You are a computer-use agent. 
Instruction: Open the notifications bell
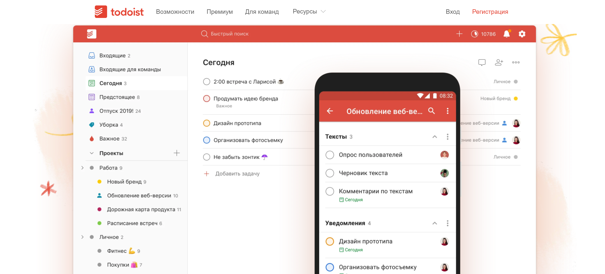[507, 34]
